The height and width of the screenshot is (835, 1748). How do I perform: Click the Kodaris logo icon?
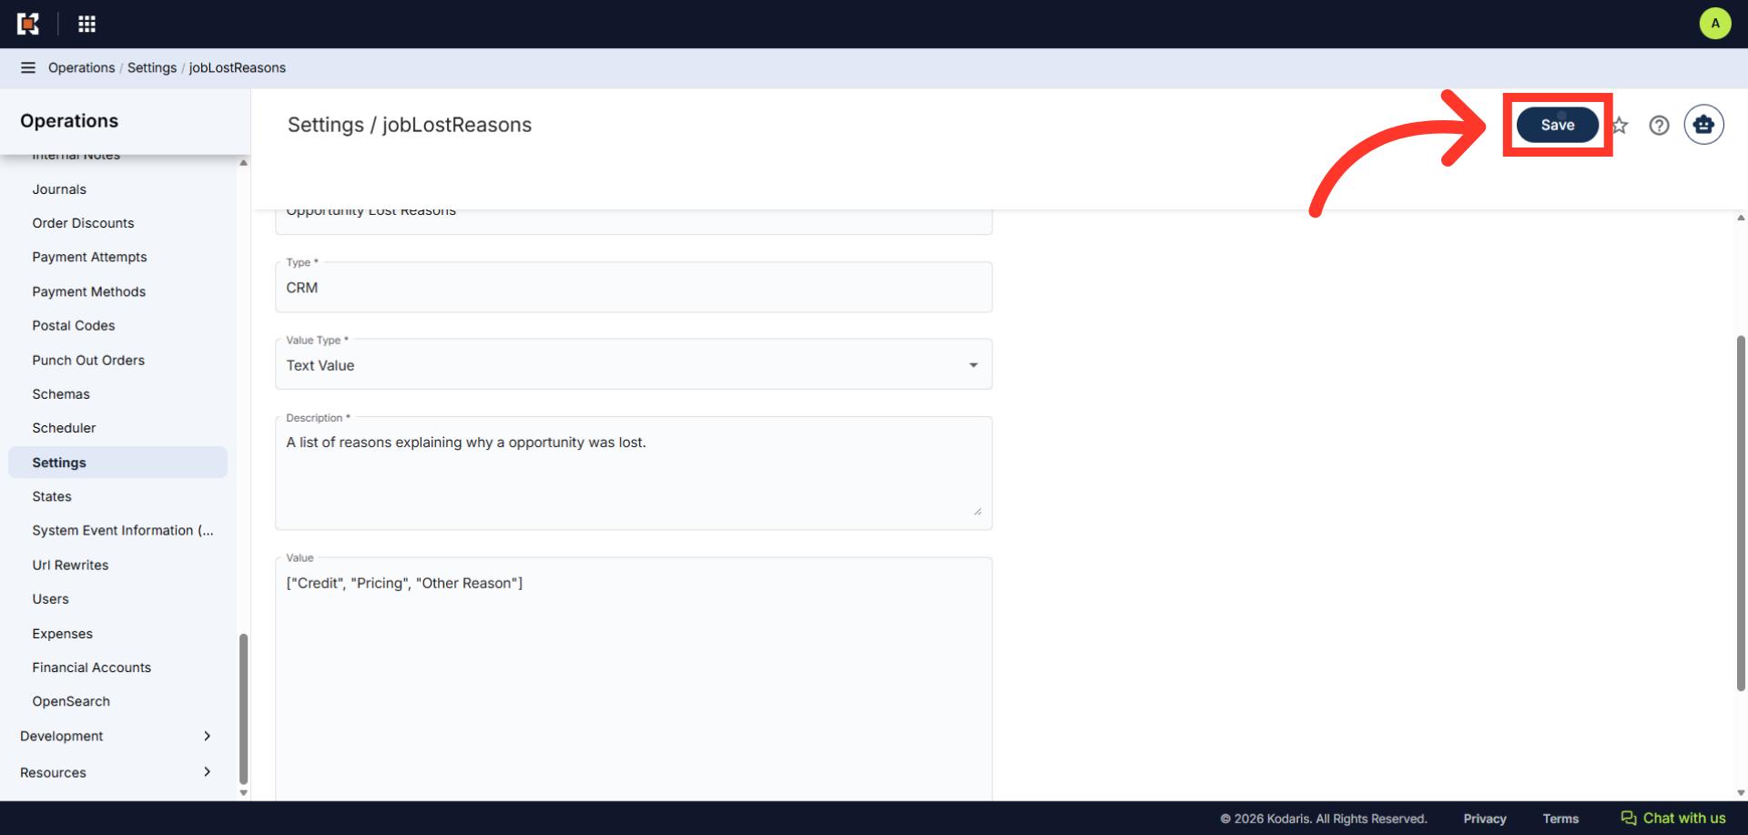tap(28, 24)
